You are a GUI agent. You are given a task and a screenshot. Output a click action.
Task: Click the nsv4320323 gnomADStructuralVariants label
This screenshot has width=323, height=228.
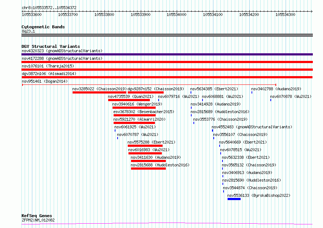pyautogui.click(x=62, y=51)
